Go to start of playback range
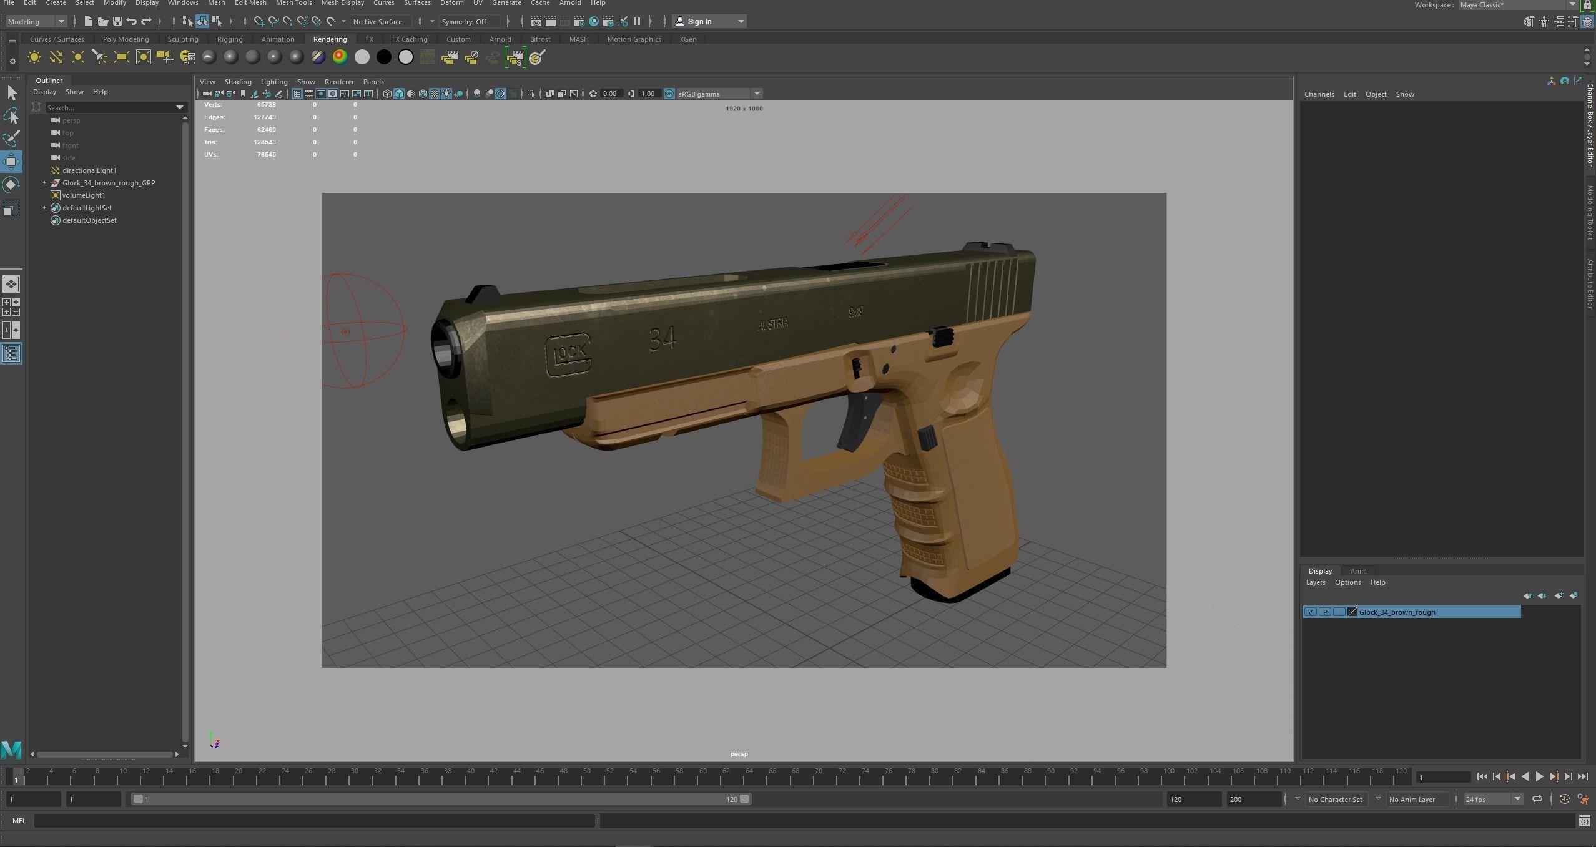 (1482, 777)
